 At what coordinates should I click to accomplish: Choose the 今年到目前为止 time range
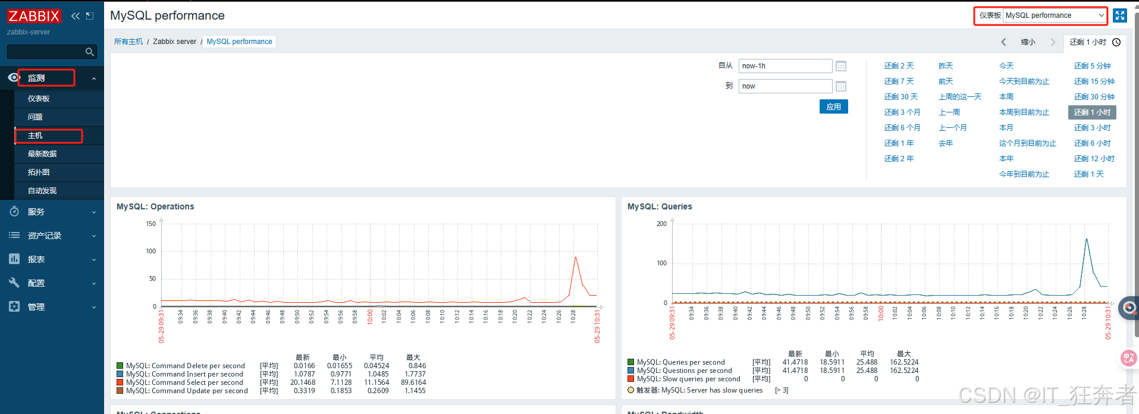pyautogui.click(x=1024, y=174)
